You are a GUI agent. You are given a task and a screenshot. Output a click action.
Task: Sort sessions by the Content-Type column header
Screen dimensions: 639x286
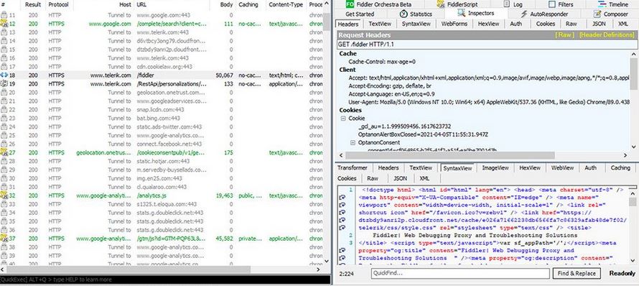[x=286, y=5]
